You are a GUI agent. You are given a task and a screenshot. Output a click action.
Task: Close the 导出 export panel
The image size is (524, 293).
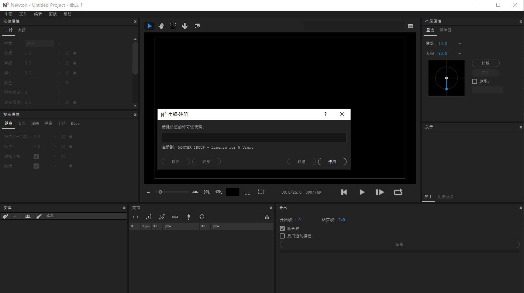point(521,208)
